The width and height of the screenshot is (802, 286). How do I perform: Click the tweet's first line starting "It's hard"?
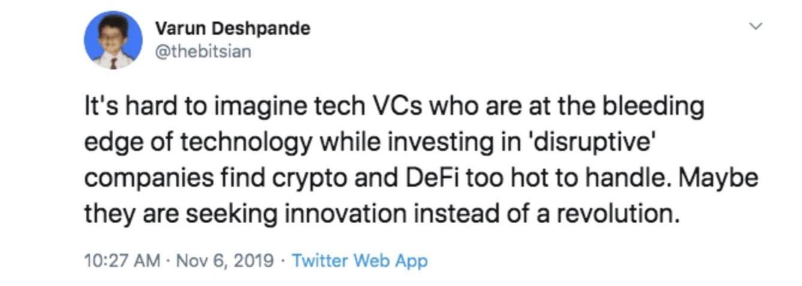pos(394,108)
